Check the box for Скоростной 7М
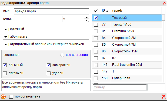This screenshot has height=101, width=167. [x=96, y=45]
